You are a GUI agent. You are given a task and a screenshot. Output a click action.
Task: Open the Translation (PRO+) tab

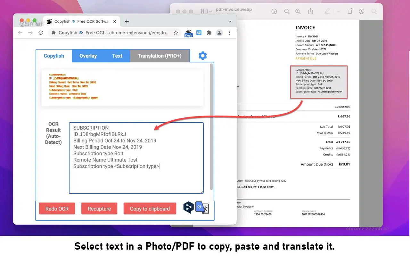(160, 56)
